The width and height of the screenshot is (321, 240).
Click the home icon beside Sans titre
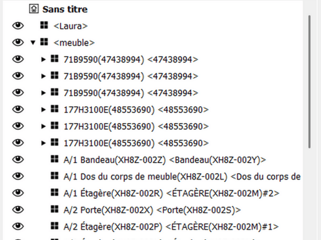click(33, 9)
